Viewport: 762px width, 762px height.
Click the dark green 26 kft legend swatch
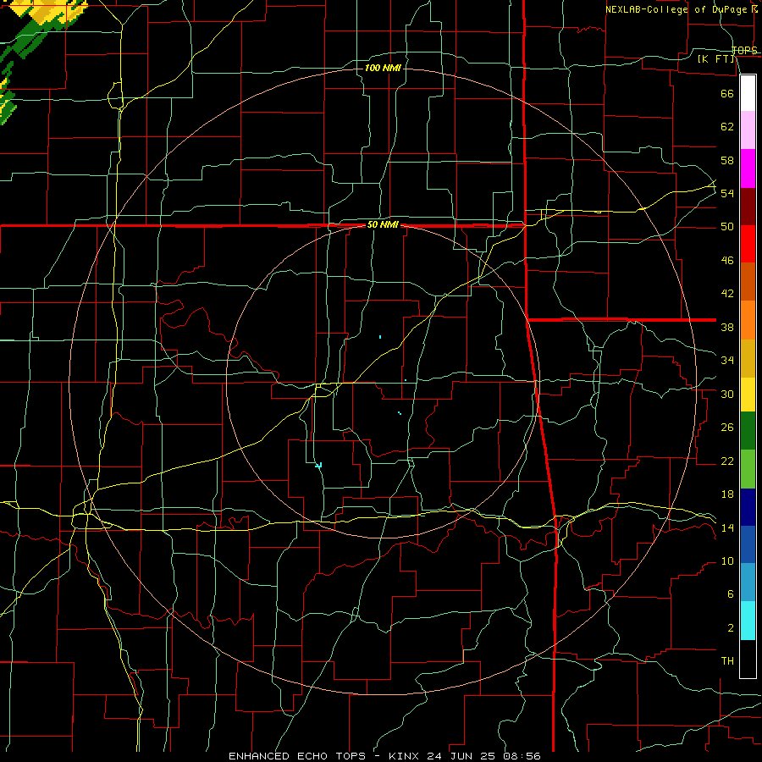pos(748,431)
